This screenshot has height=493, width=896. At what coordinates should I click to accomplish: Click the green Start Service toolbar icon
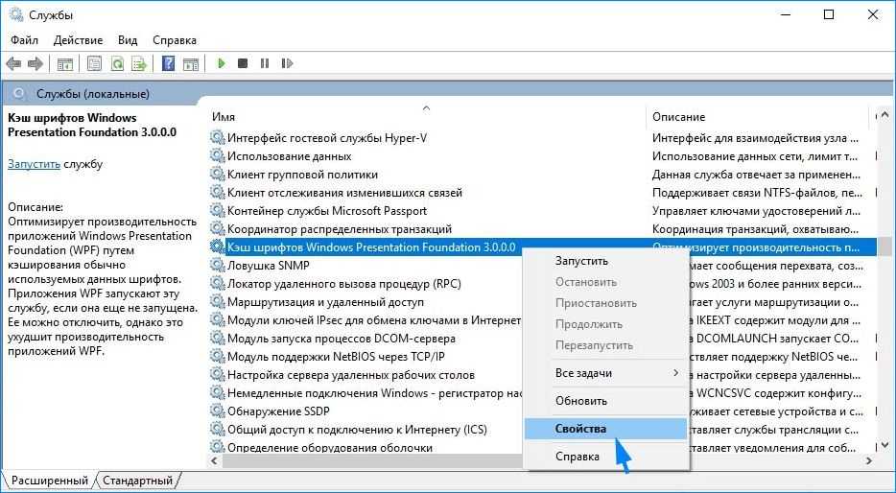[222, 64]
